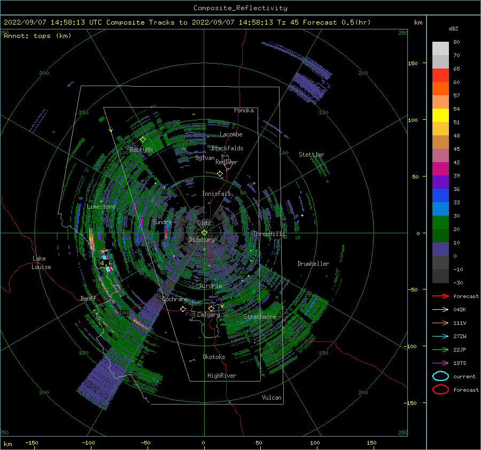Click the yellow diamond marker below RedDeer
Viewport: 481px width, 450px height.
(x=220, y=174)
